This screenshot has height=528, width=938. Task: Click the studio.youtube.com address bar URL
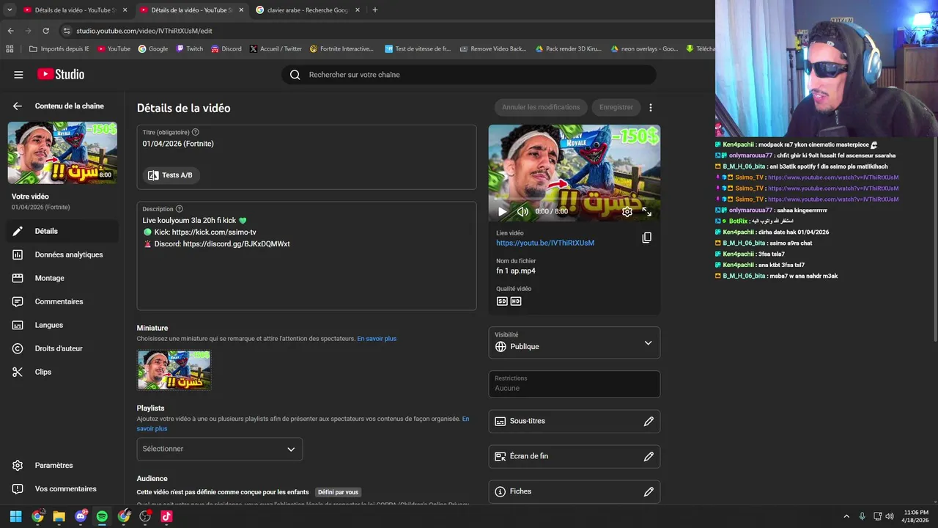tap(144, 31)
